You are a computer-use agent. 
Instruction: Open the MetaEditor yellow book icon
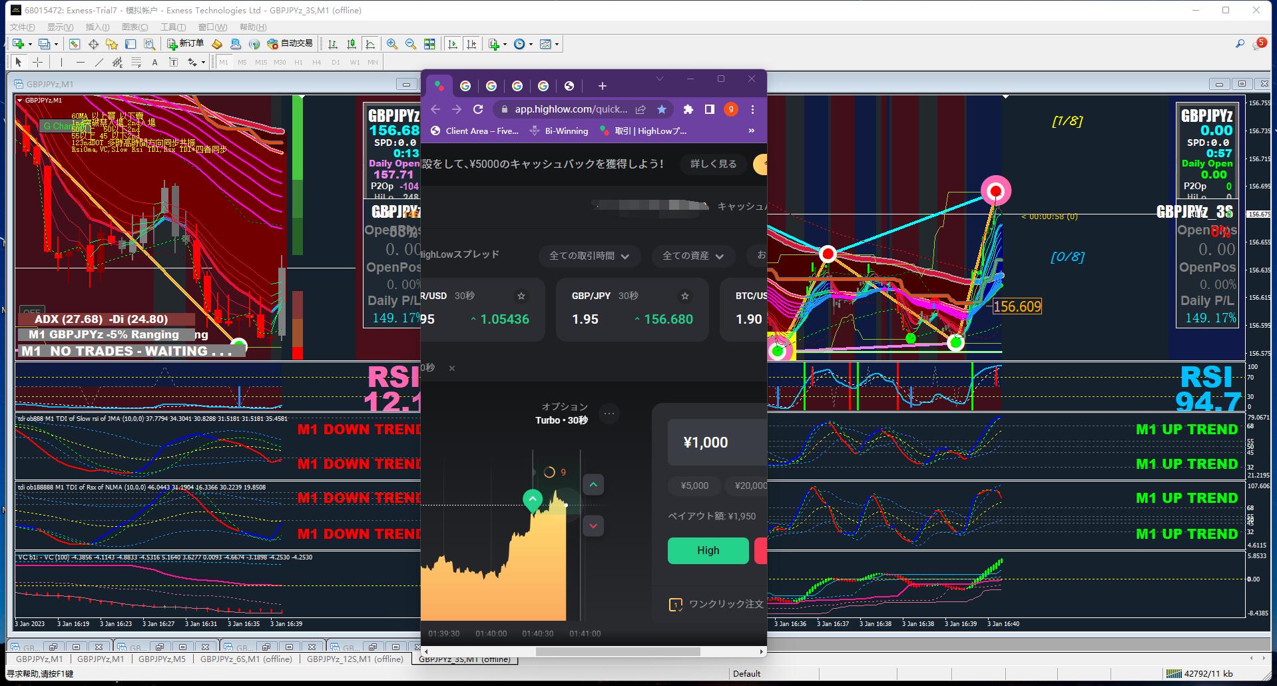tap(216, 44)
